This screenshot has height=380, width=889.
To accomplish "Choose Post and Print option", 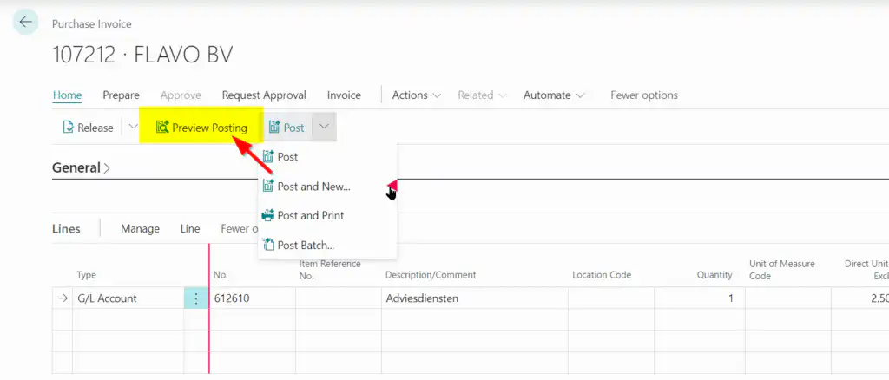I will point(310,215).
